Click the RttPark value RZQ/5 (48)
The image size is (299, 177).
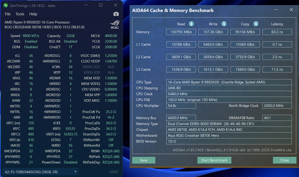tap(111, 157)
